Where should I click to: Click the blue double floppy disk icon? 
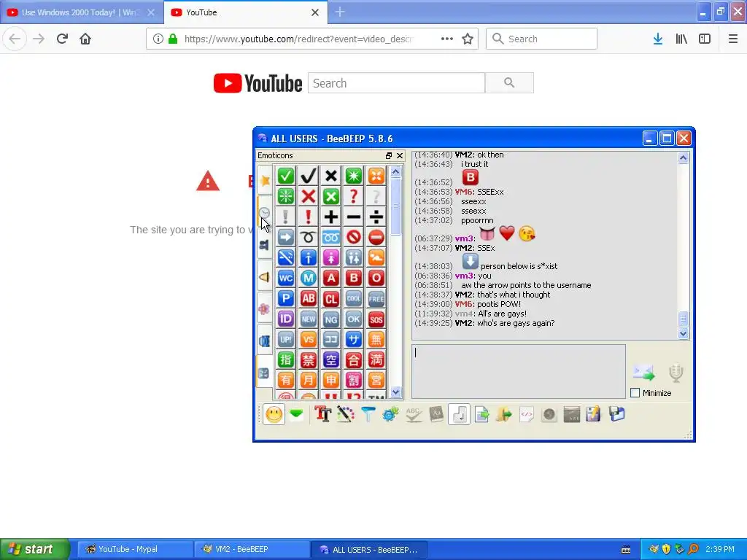pyautogui.click(x=616, y=414)
